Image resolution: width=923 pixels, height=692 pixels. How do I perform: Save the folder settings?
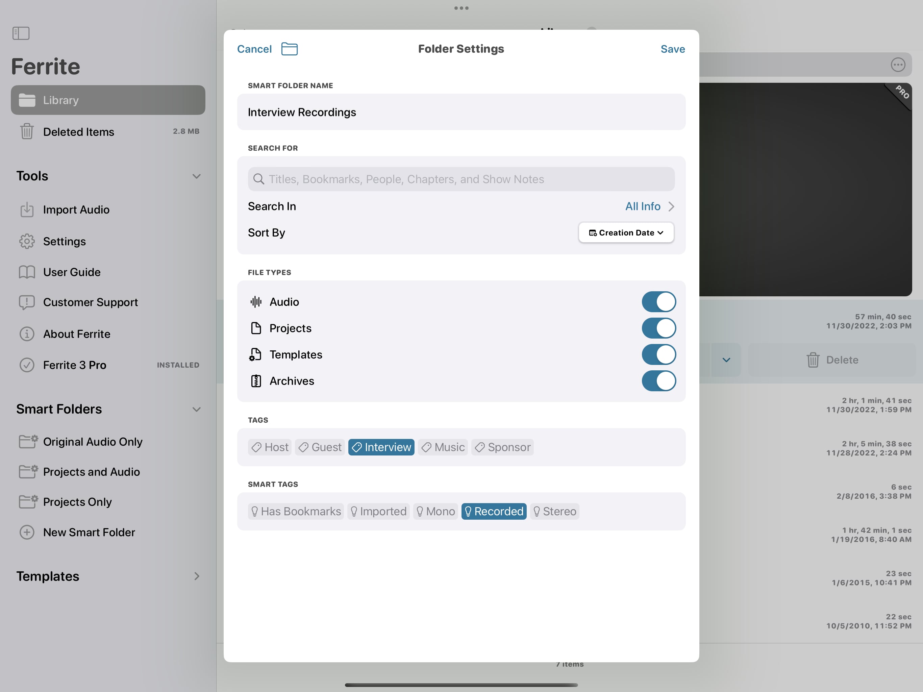click(x=672, y=49)
